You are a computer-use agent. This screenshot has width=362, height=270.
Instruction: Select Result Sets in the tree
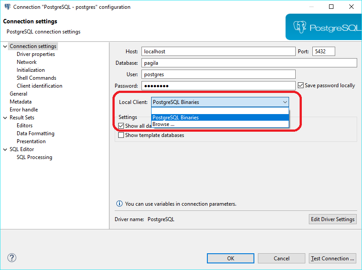[22, 118]
